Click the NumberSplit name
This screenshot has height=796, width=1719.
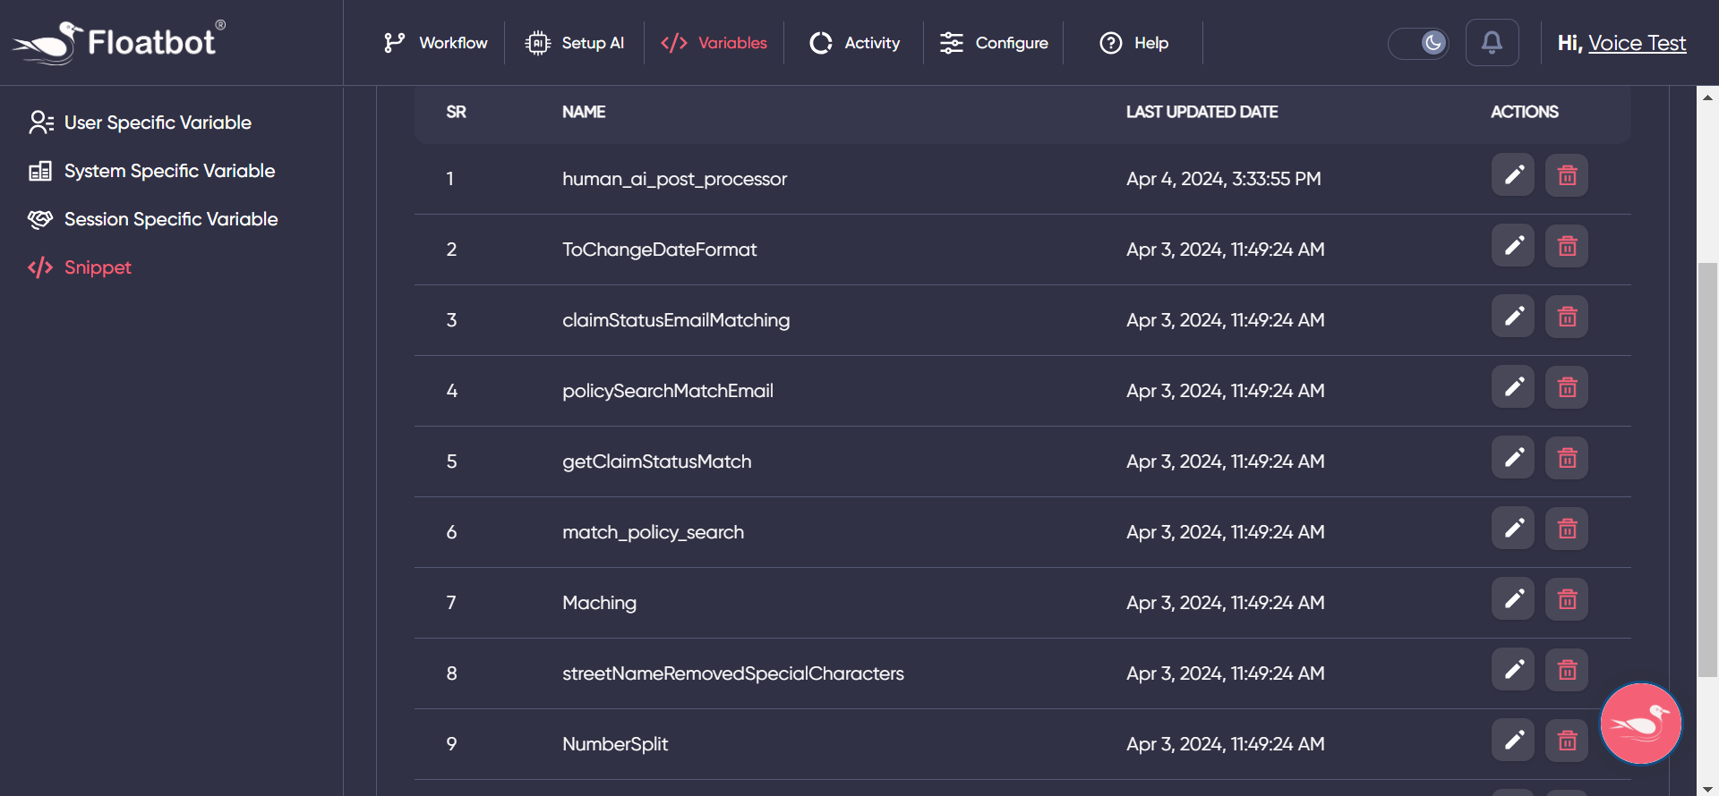click(x=615, y=744)
